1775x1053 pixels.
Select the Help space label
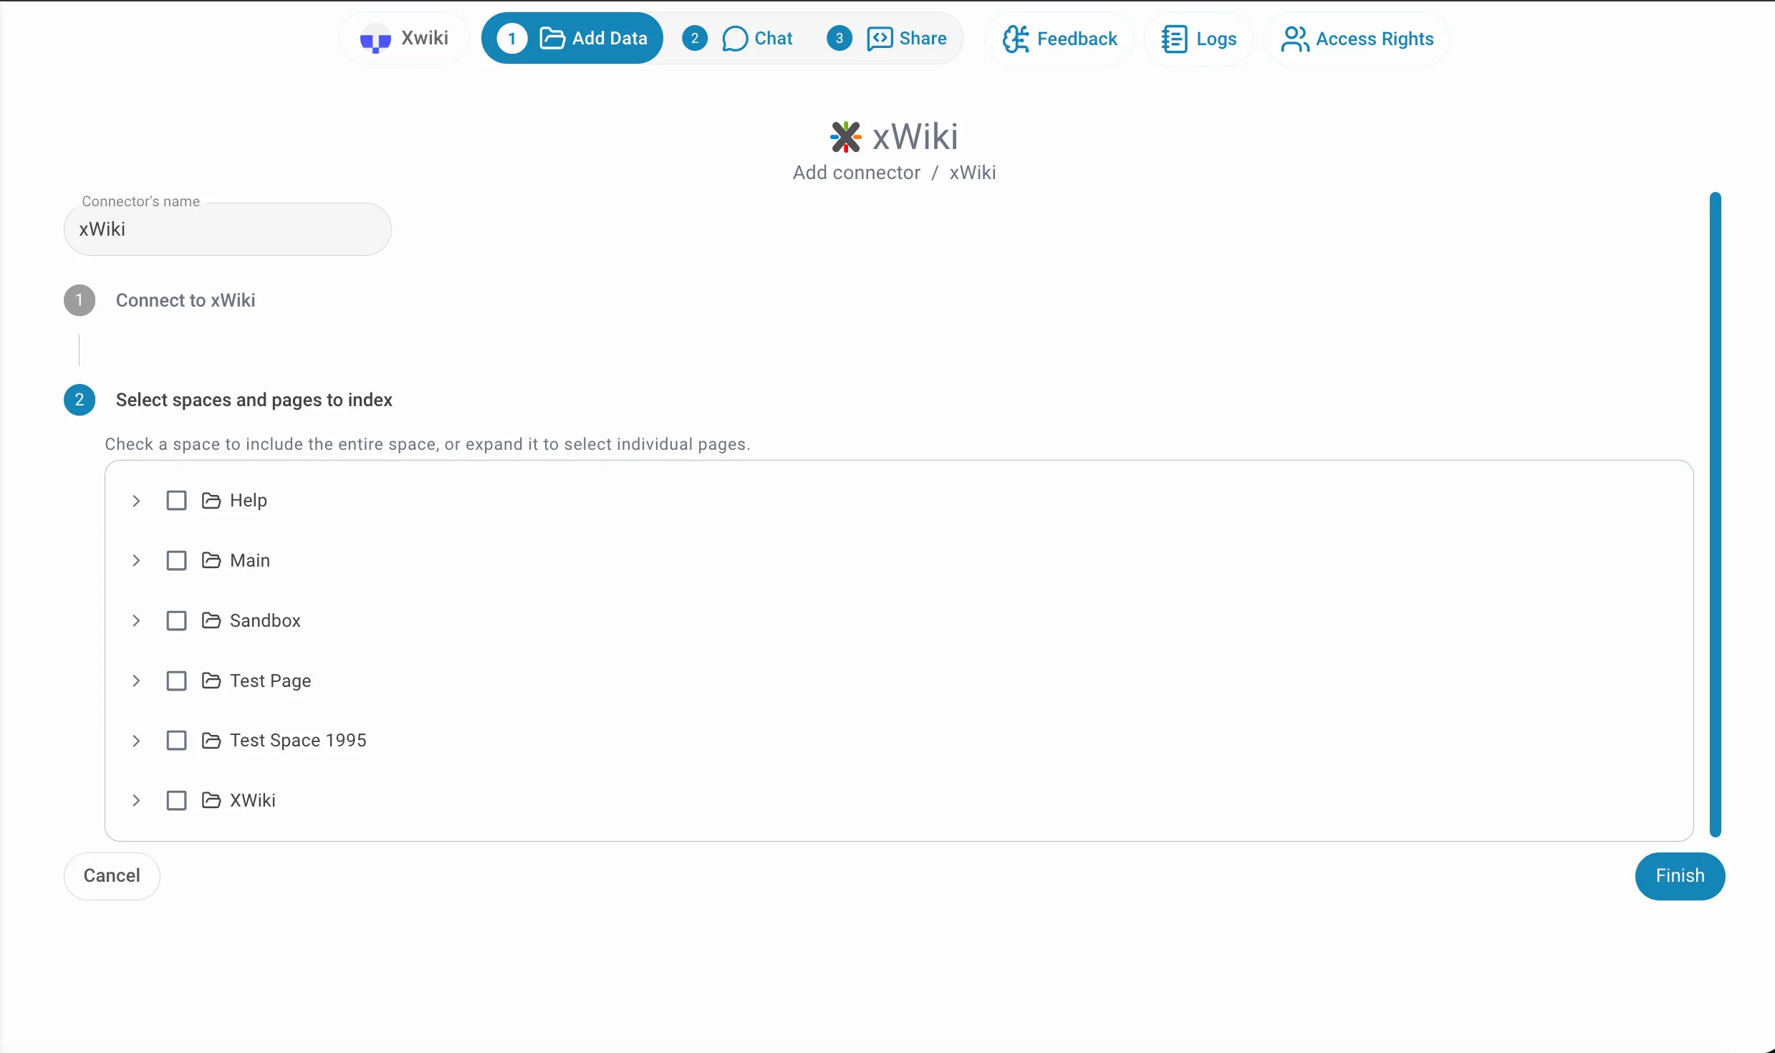tap(249, 500)
